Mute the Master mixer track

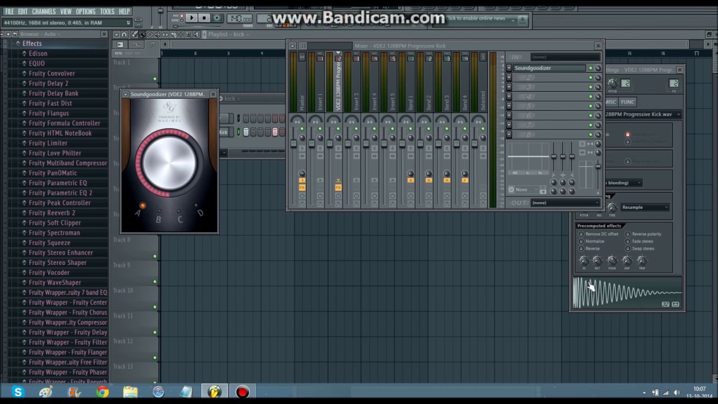tap(302, 129)
